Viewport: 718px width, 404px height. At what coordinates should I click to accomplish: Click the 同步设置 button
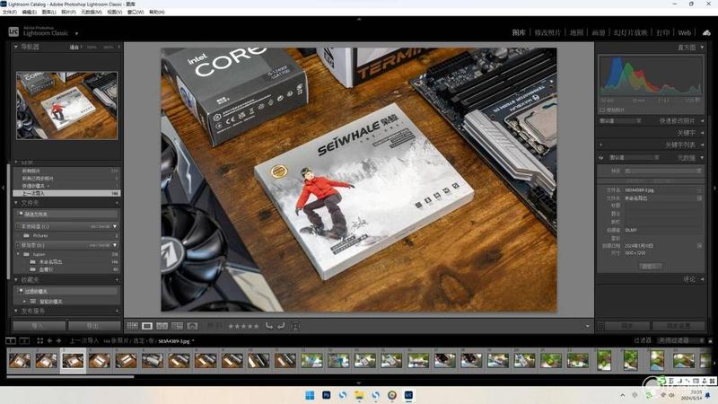click(679, 326)
